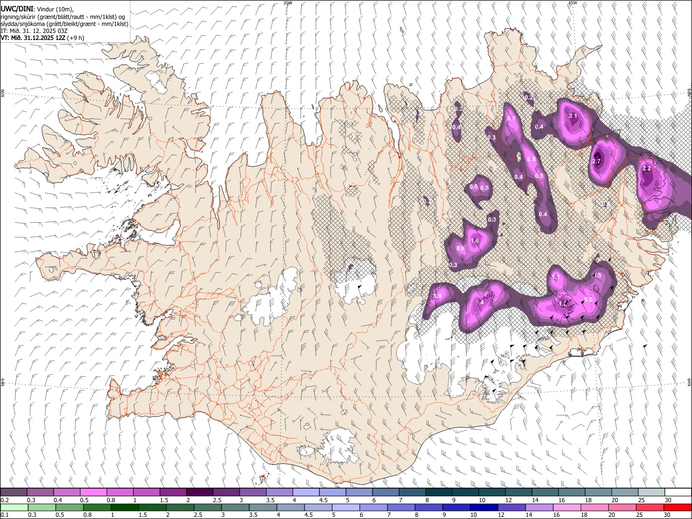Screen dimensions: 692x519
Task: Pick the deep blue 10 swatch in lower legend
Action: point(483,507)
